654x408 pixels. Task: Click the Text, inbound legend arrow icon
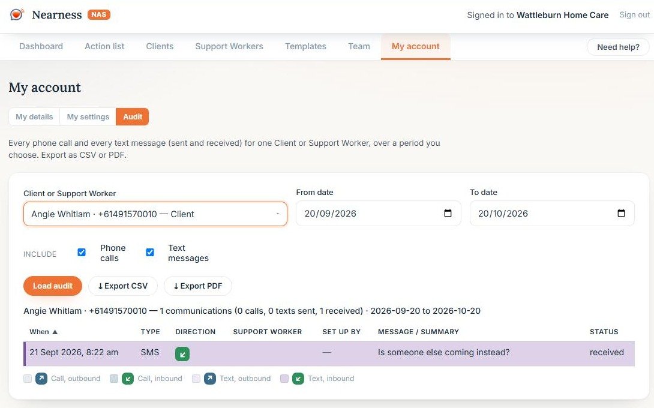298,379
